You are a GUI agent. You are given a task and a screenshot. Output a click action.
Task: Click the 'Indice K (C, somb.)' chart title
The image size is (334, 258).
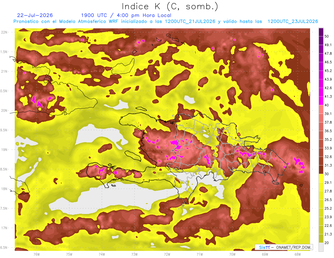click(170, 6)
